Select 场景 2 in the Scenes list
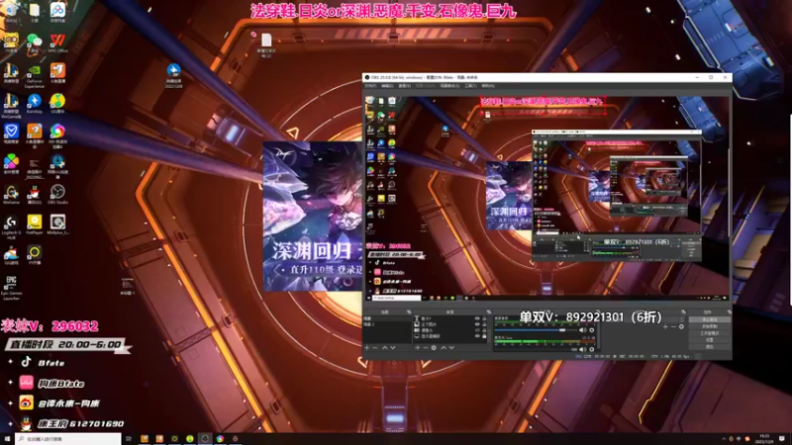This screenshot has height=445, width=792. pos(387,324)
